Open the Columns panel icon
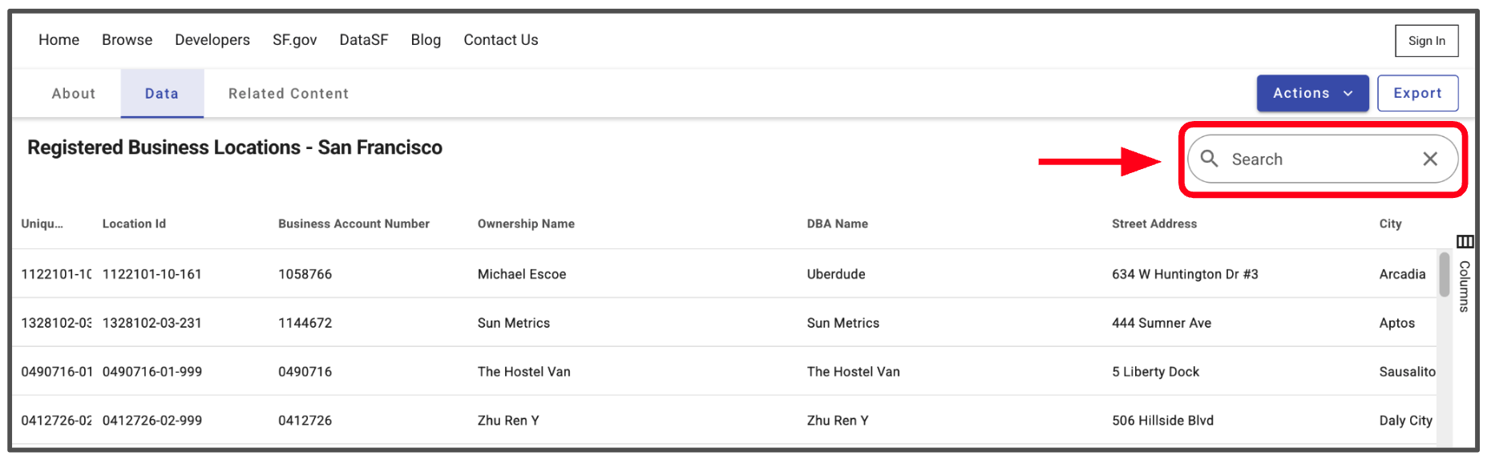Viewport: 1487px width, 460px height. pos(1465,241)
